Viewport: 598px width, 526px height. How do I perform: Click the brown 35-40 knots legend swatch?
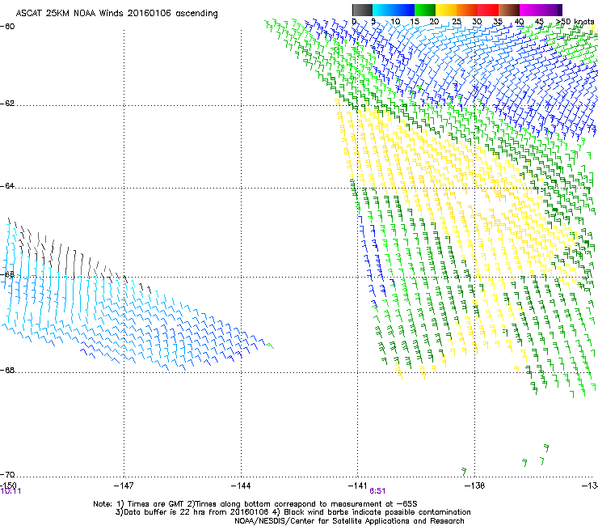coord(509,10)
